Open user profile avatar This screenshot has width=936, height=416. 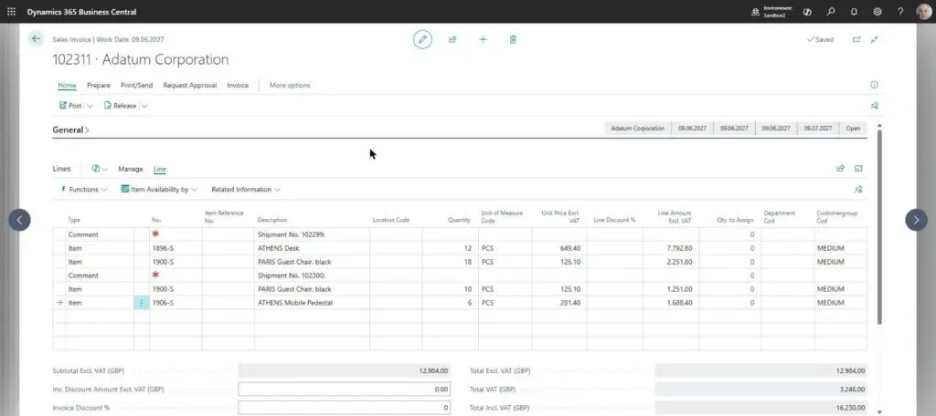tap(923, 11)
